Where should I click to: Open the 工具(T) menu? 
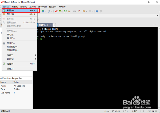pyautogui.click(x=33, y=7)
